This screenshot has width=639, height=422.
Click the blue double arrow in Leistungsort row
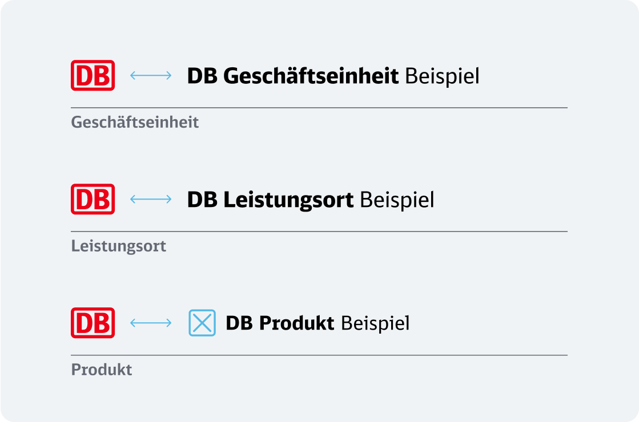[151, 199]
